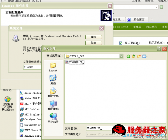The height and width of the screenshot is (140, 168).
Task: Open the view menu icon dropdown
Action: click(x=145, y=56)
